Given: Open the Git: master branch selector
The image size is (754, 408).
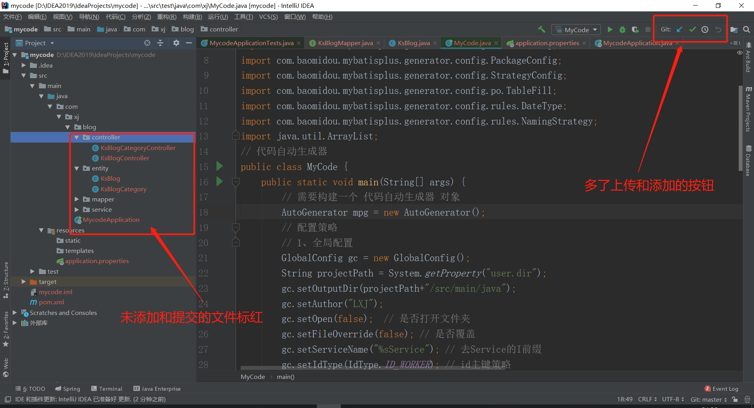Looking at the screenshot, I should 708,399.
